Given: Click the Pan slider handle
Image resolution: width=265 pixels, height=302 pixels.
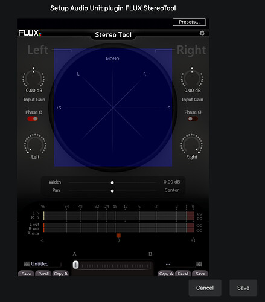Looking at the screenshot, I should 112,191.
